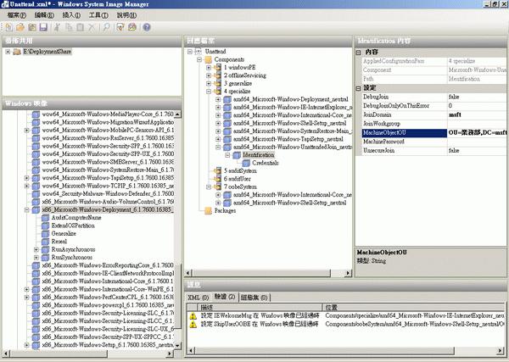Screen dimensions: 509x362
Task: Click the 5 auditSystem pass folder icon
Action: tap(217, 171)
